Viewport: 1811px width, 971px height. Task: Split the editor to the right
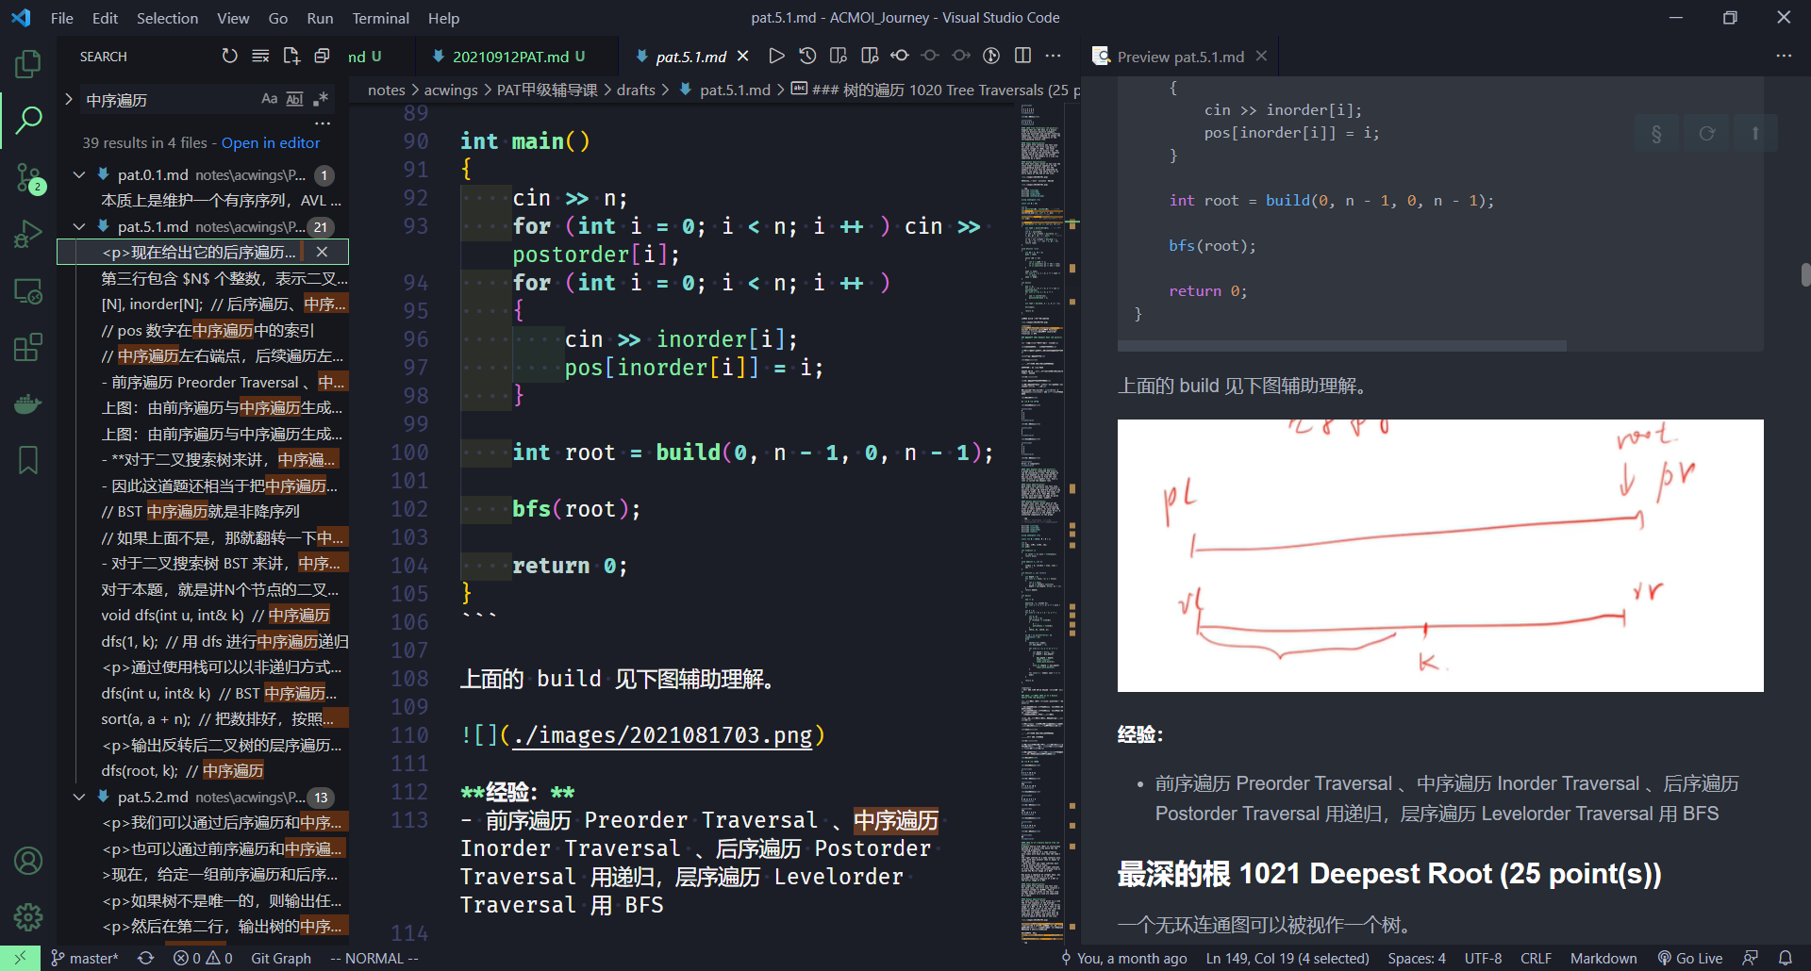click(1022, 57)
